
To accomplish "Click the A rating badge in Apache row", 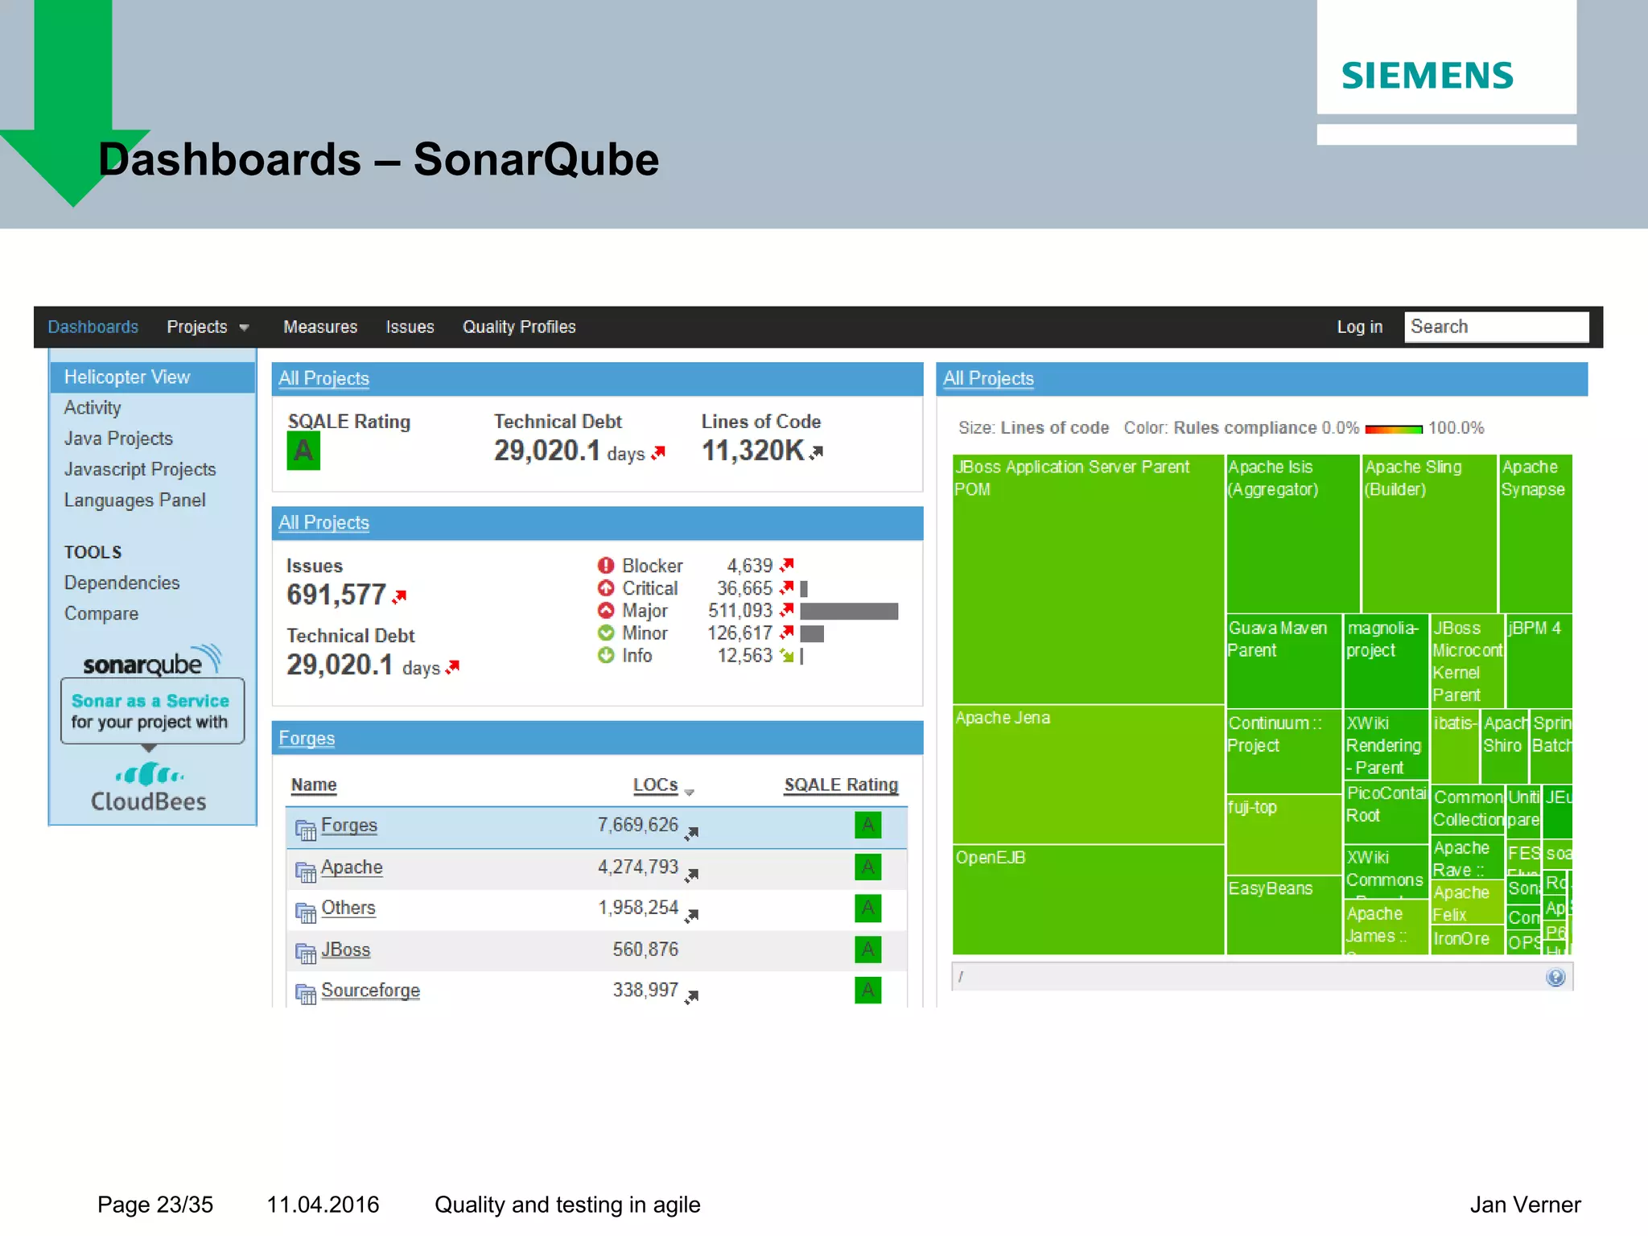I will (868, 867).
